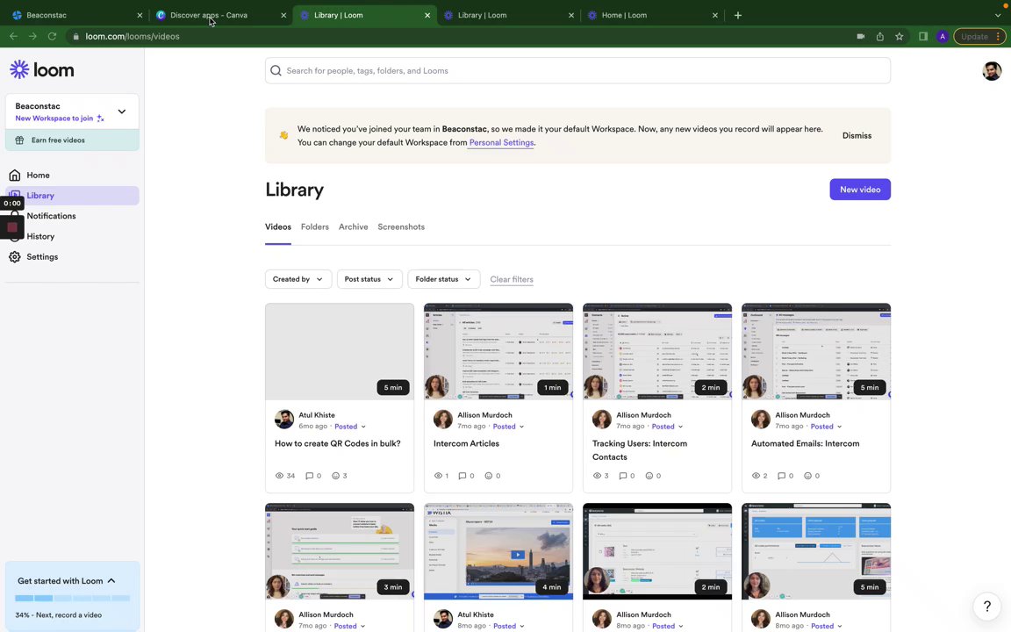Click the Settings gear icon in sidebar
This screenshot has width=1011, height=632.
point(15,256)
